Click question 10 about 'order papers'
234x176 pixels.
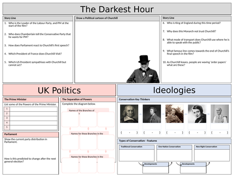click(x=194, y=63)
